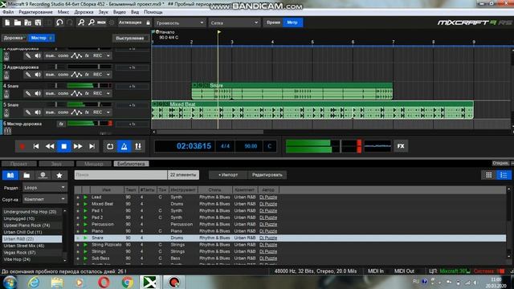
Task: Arm REC on track 3 Аудиодорожка
Action: [97, 75]
